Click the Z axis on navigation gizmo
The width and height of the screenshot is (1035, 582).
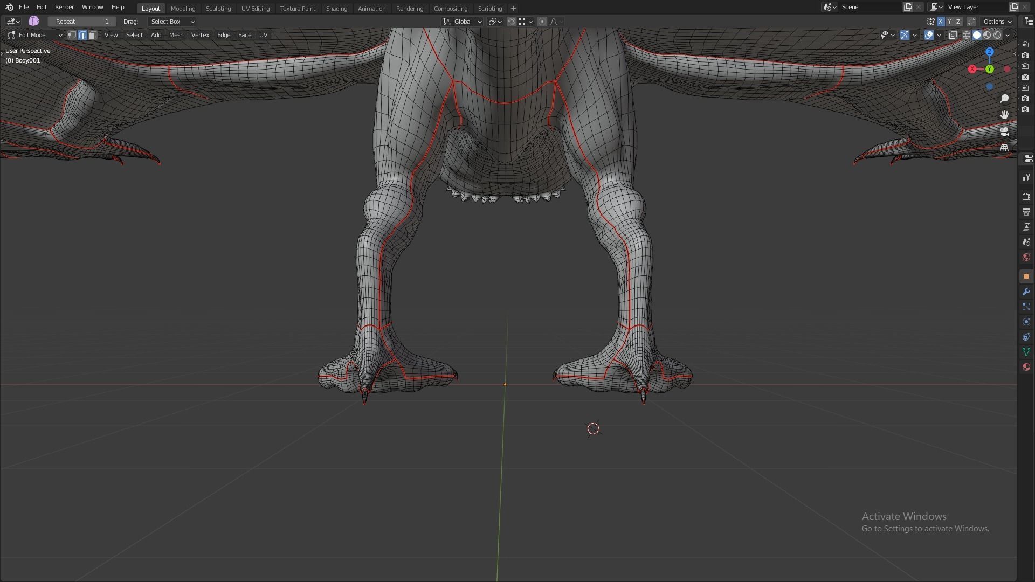pyautogui.click(x=990, y=52)
